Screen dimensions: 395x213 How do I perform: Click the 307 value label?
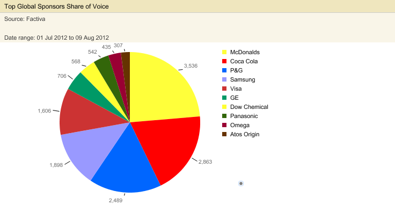118,45
